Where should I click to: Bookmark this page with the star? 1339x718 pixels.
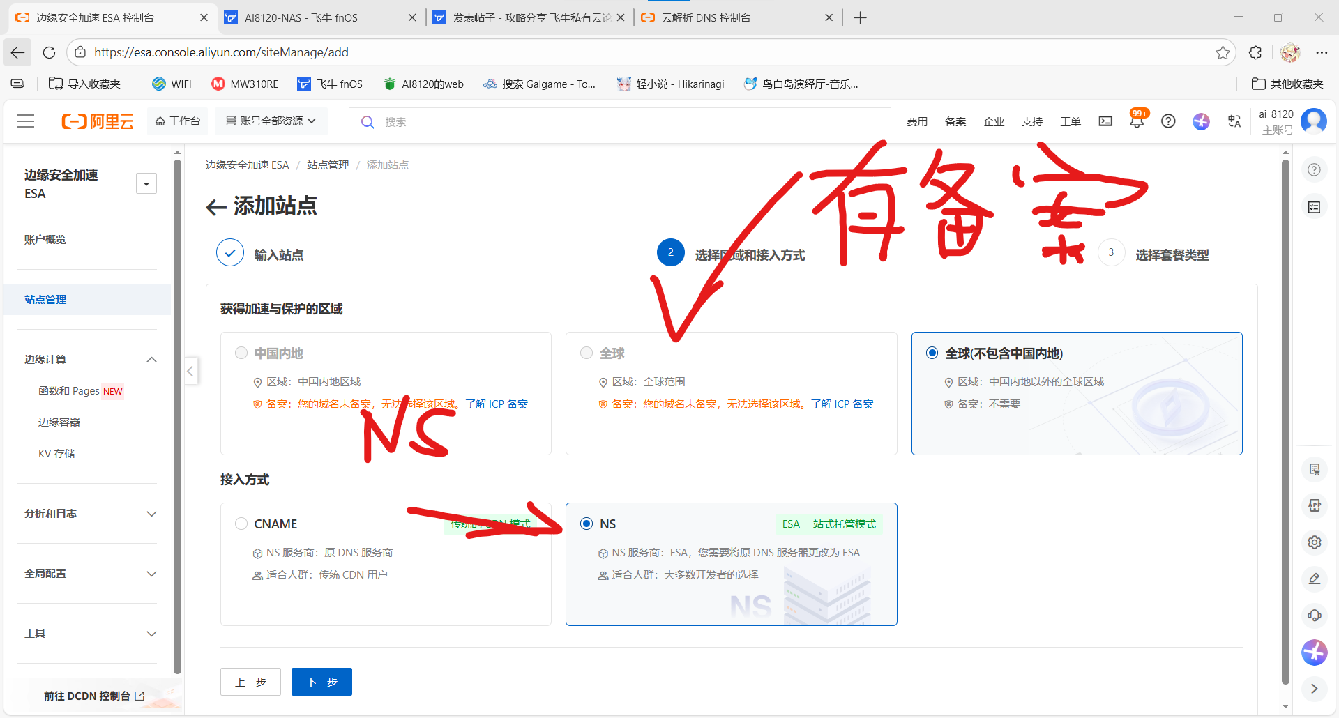coord(1223,52)
